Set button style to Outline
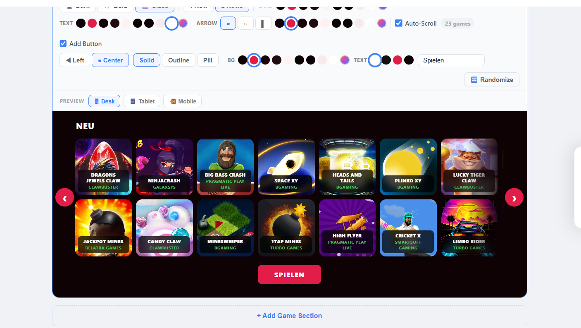 pyautogui.click(x=179, y=60)
